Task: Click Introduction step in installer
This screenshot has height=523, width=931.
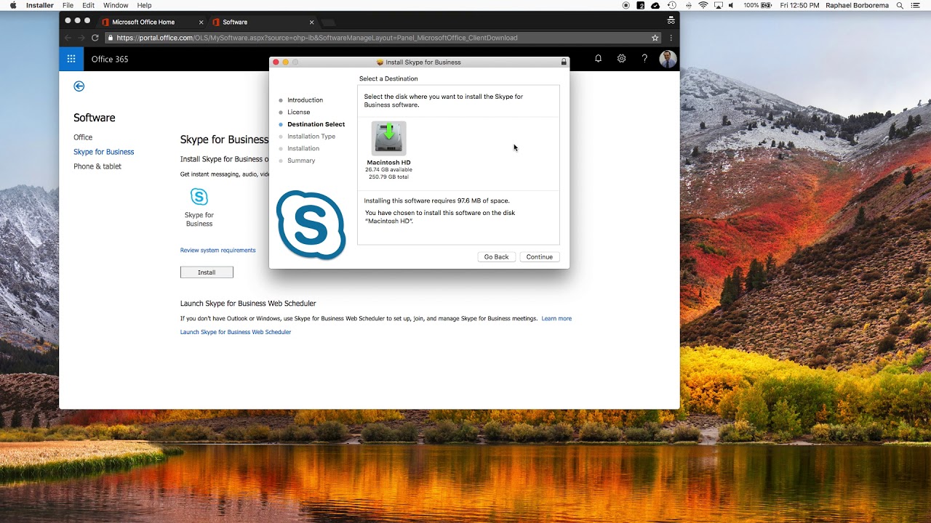Action: pos(305,100)
